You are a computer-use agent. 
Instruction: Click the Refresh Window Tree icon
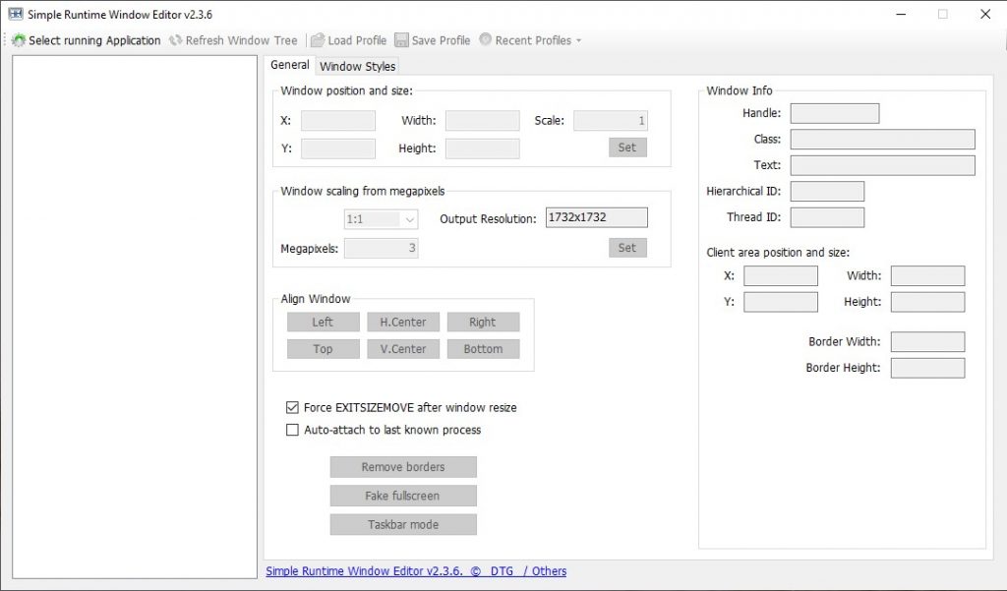(176, 40)
